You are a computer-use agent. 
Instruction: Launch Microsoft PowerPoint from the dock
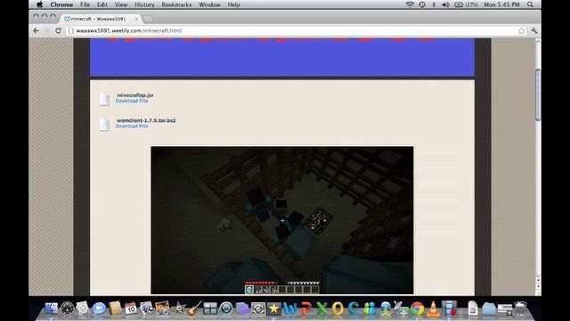point(305,309)
